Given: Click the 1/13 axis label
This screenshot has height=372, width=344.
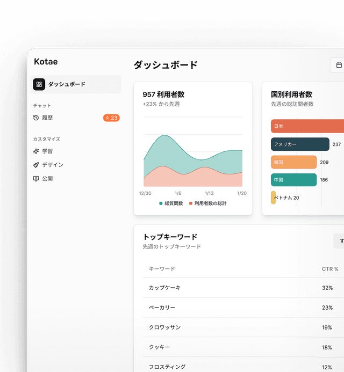Looking at the screenshot, I should point(209,193).
